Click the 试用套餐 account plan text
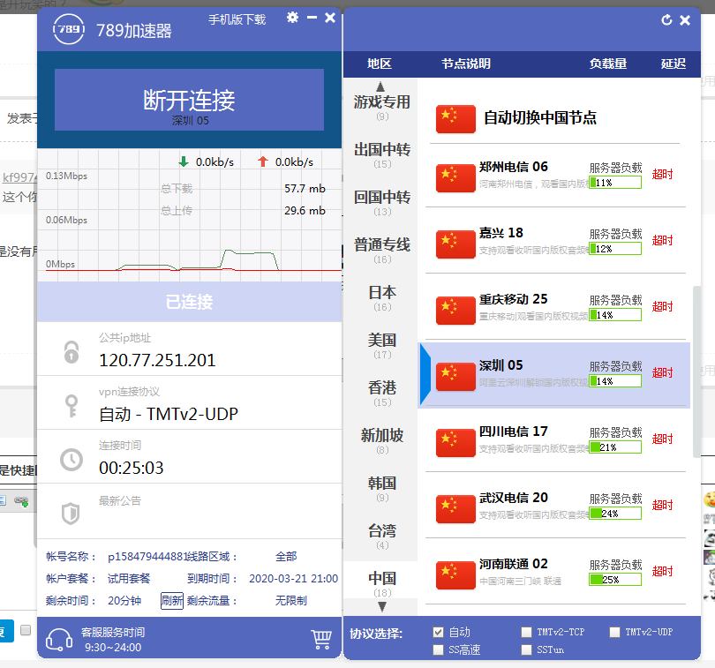715x668 pixels. [129, 579]
